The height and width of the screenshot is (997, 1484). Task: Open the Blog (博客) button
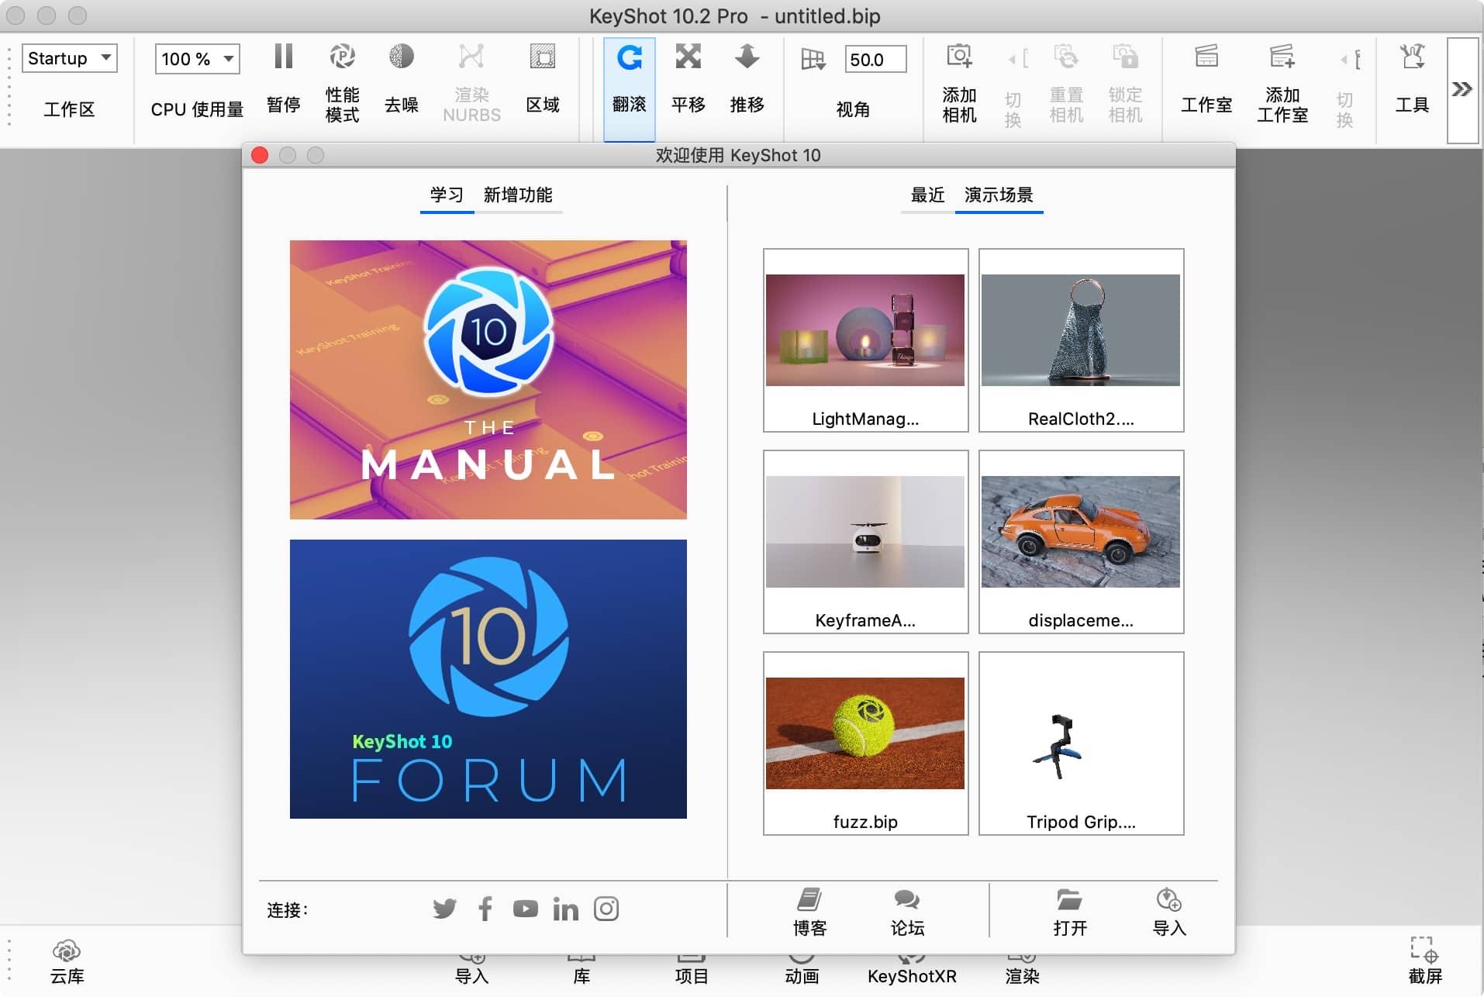(x=809, y=912)
